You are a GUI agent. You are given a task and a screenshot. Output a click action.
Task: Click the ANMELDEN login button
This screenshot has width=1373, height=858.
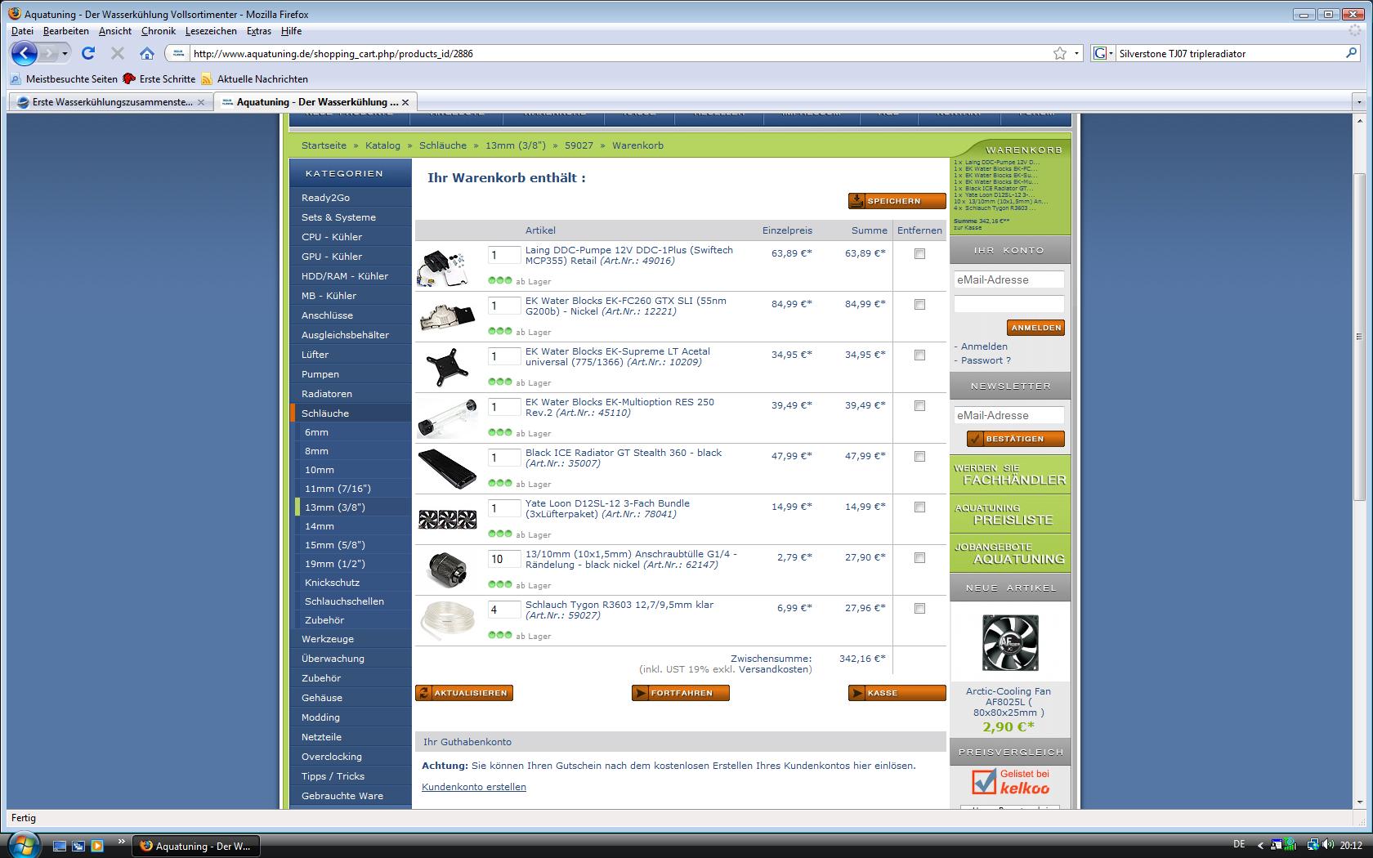pyautogui.click(x=1035, y=328)
